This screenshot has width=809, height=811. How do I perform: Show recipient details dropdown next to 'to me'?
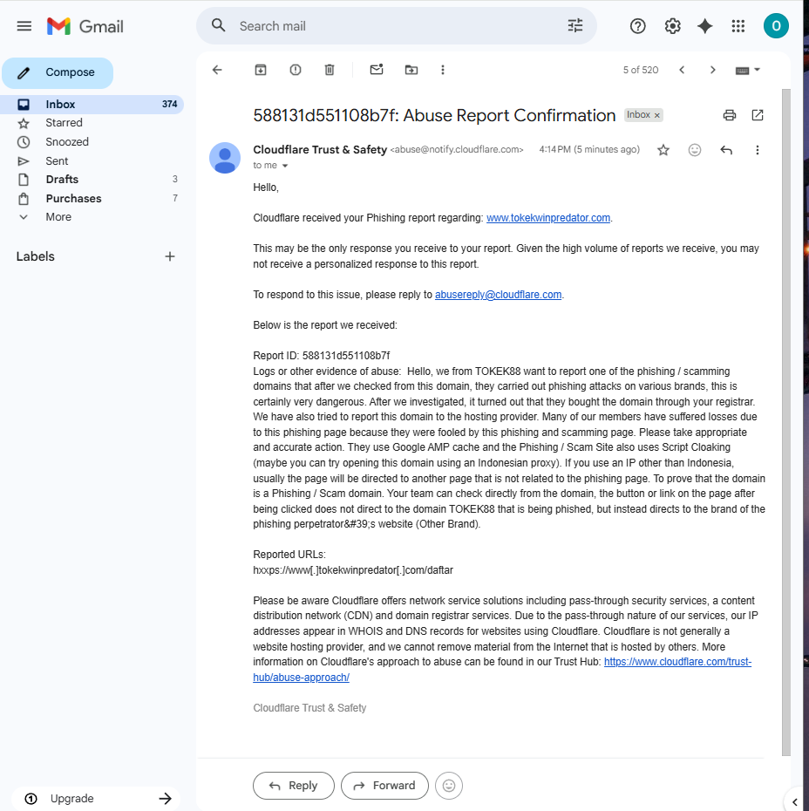285,166
